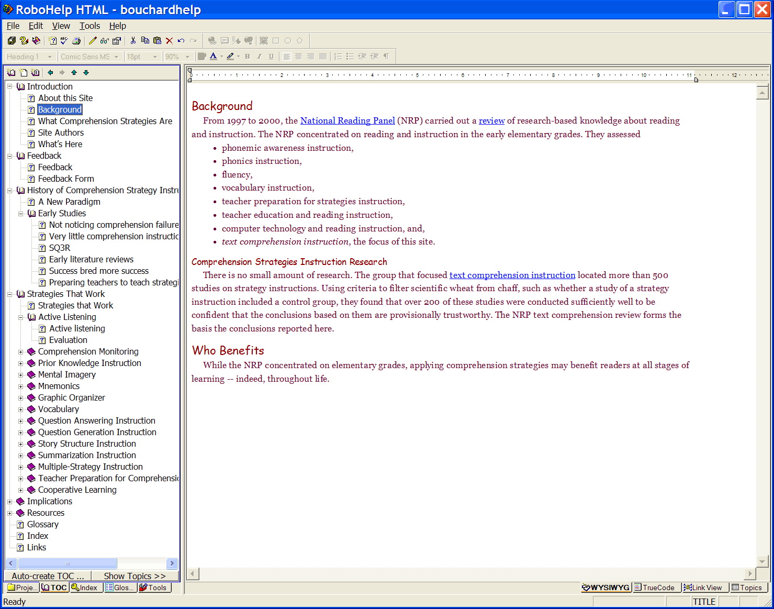This screenshot has width=774, height=609.
Task: Open the Heading 1 style dropdown
Action: [50, 57]
